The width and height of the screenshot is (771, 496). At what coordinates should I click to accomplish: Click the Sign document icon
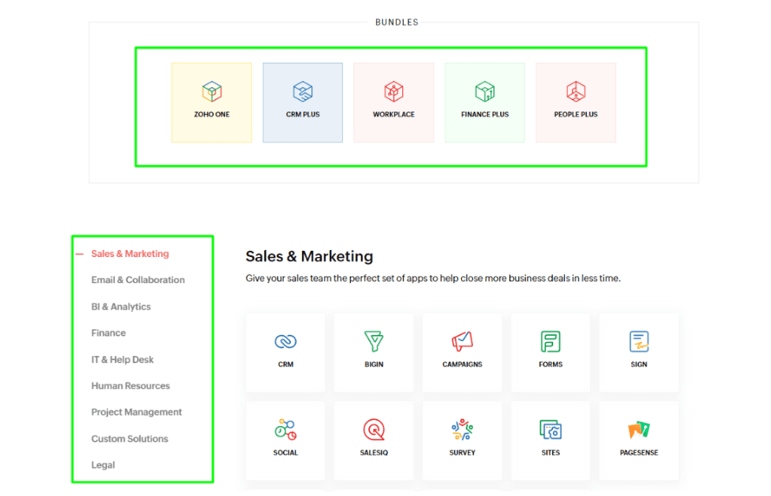click(639, 341)
